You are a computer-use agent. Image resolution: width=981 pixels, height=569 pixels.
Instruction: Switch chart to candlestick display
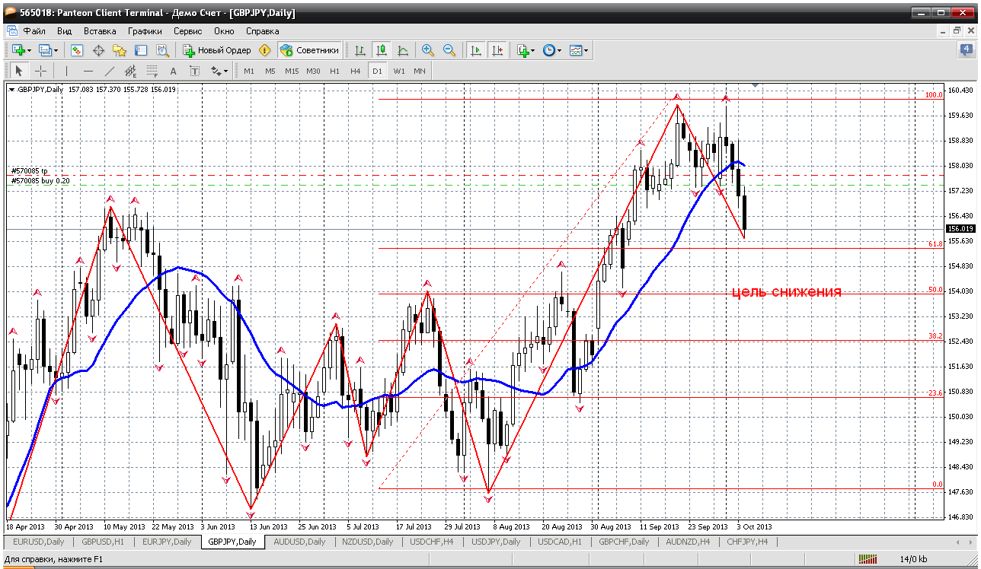[x=382, y=50]
